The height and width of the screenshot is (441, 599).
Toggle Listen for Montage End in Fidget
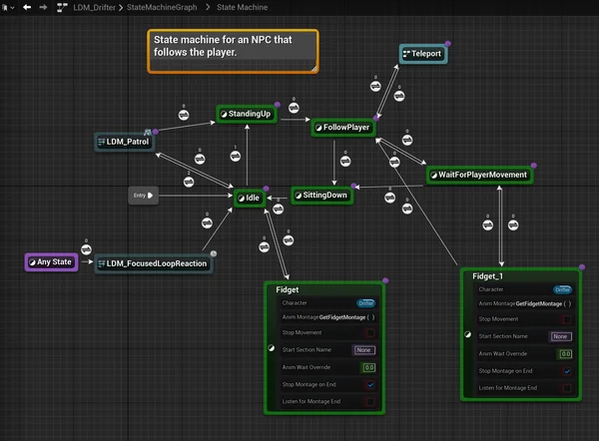[370, 402]
